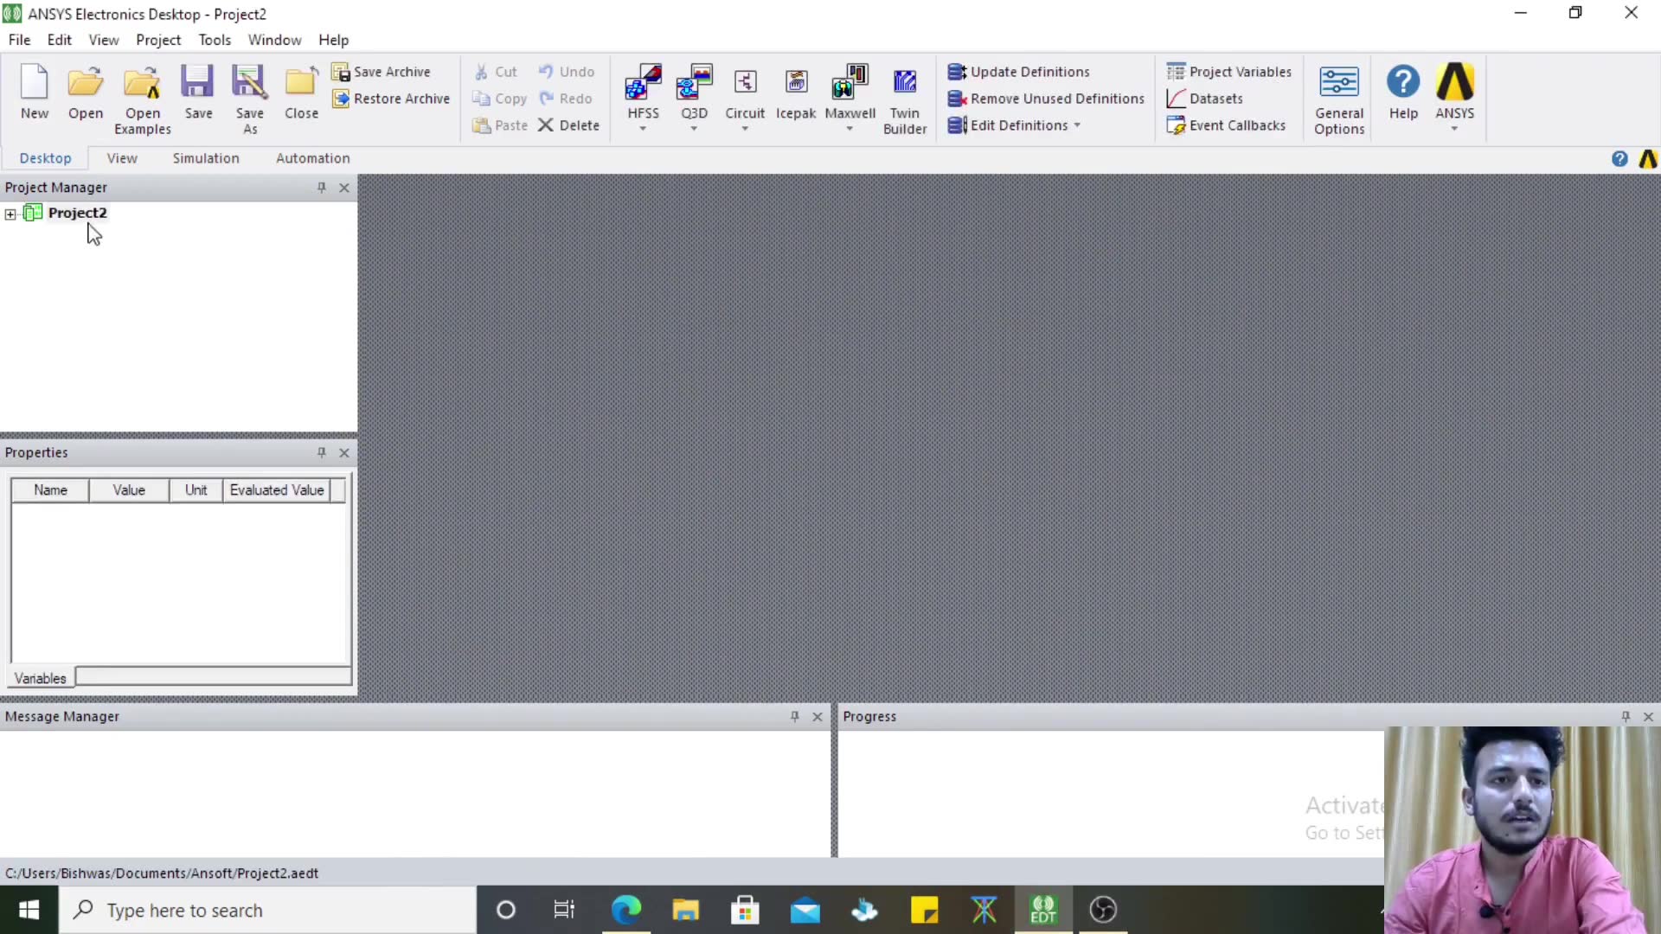This screenshot has width=1661, height=934.
Task: Switch to the Simulation ribbon tab
Action: 206,158
